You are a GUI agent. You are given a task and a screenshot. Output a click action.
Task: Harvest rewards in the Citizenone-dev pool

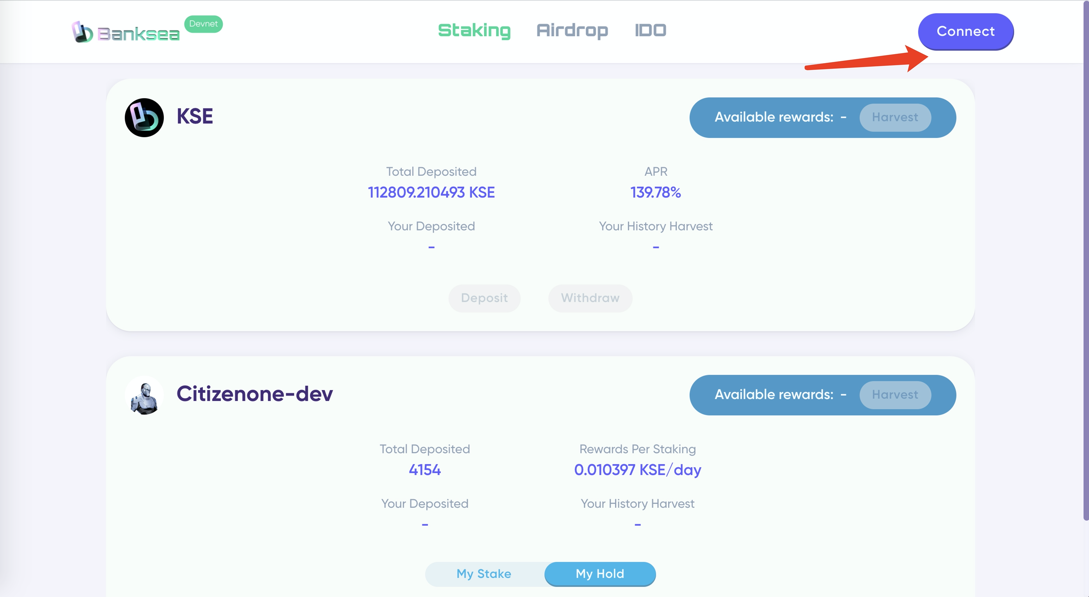tap(894, 395)
